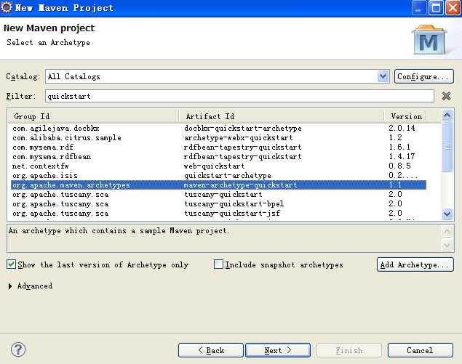
Task: Sort by Artifact Id column header
Action: pyautogui.click(x=282, y=116)
